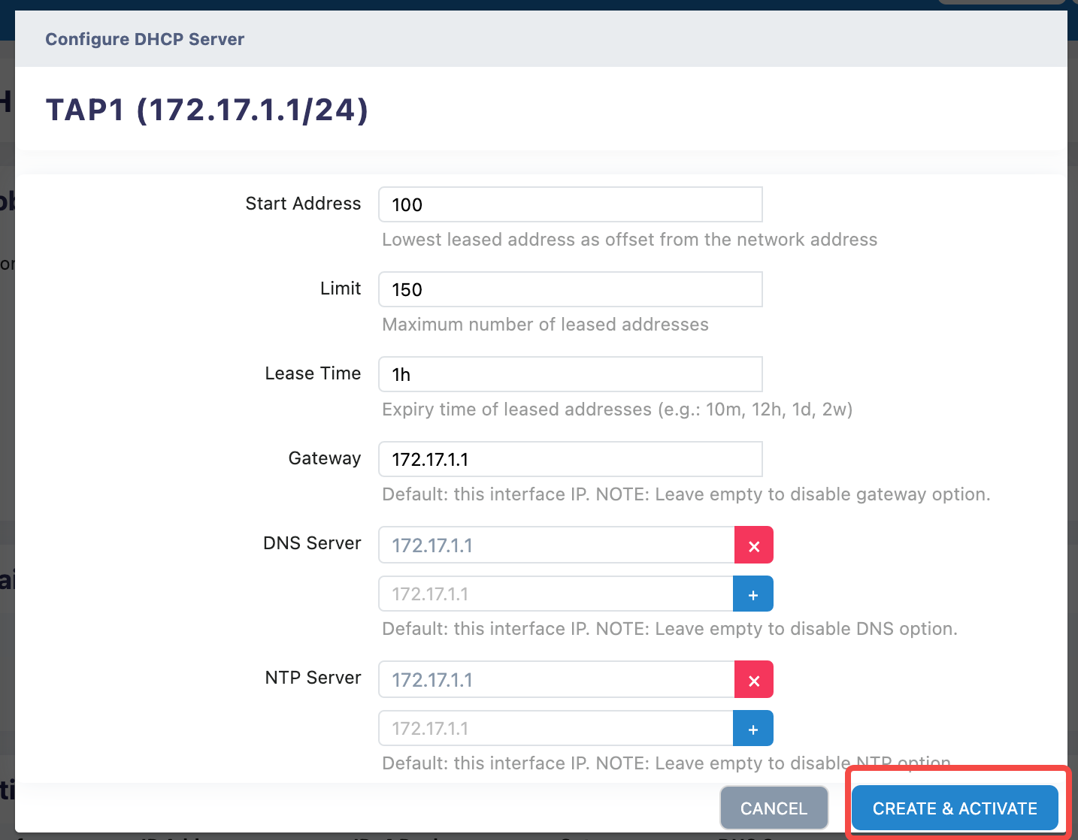The height and width of the screenshot is (840, 1078).
Task: Click the empty new DNS Server input
Action: point(556,594)
